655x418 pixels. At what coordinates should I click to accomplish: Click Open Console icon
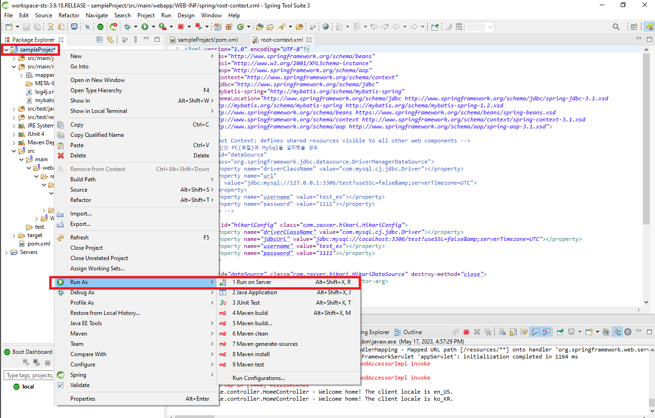[589, 332]
